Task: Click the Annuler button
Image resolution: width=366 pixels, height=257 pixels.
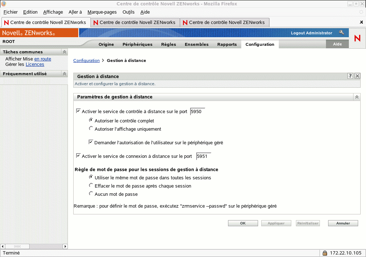Action: pyautogui.click(x=343, y=223)
